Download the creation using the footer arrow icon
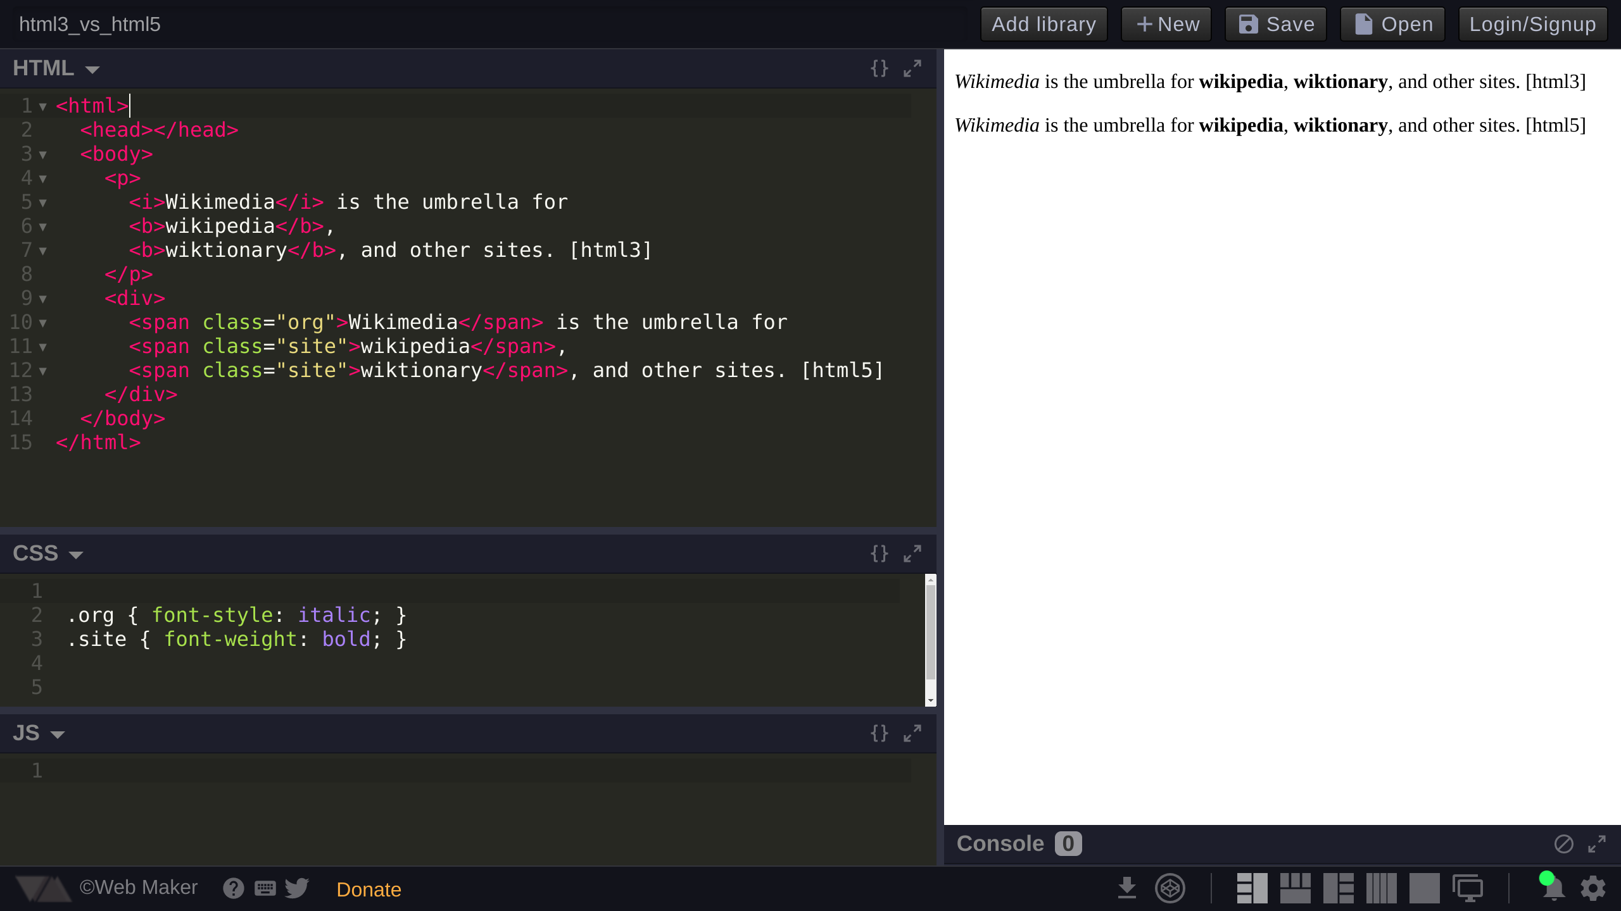Screen dimensions: 1621x911 click(x=1126, y=888)
